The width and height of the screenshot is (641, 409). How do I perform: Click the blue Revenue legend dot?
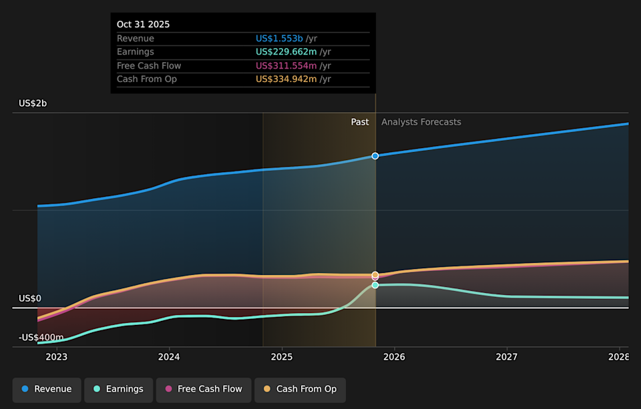[x=25, y=389]
